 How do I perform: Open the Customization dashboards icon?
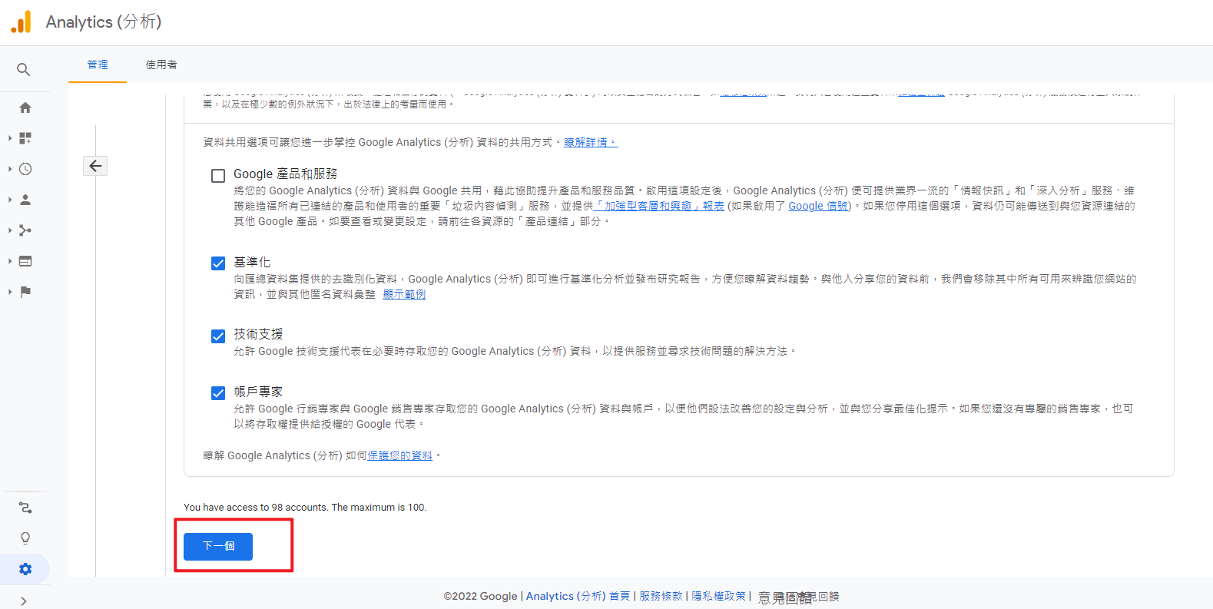coord(25,138)
